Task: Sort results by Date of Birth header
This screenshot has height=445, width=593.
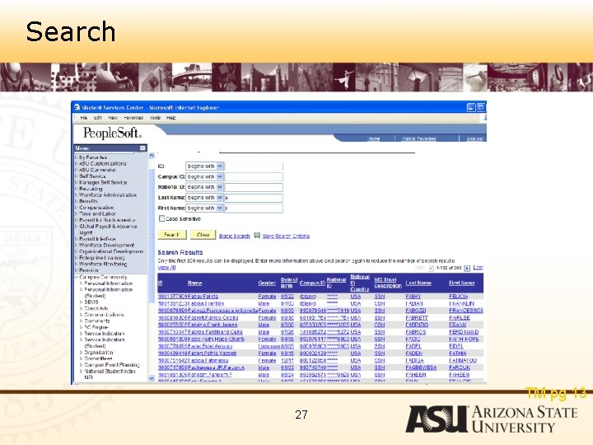Action: 289,283
